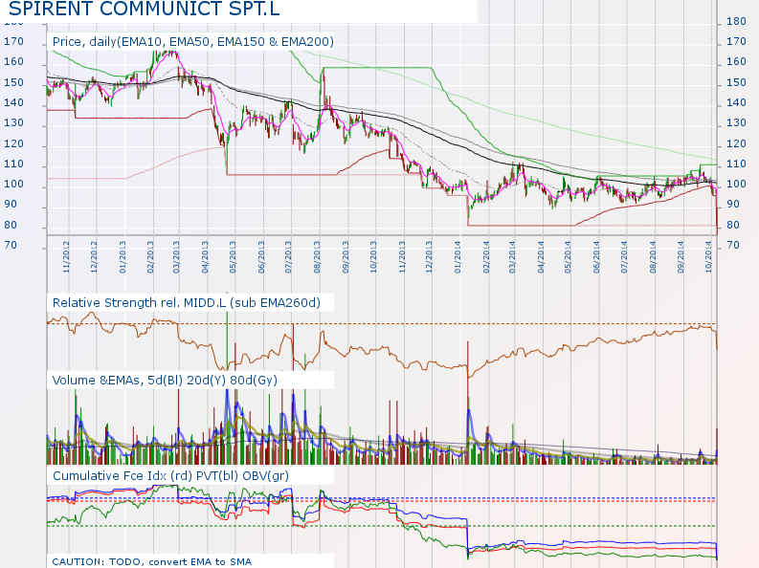Select the 04/2014 date axis label
Image resolution: width=759 pixels, height=568 pixels.
tap(541, 256)
